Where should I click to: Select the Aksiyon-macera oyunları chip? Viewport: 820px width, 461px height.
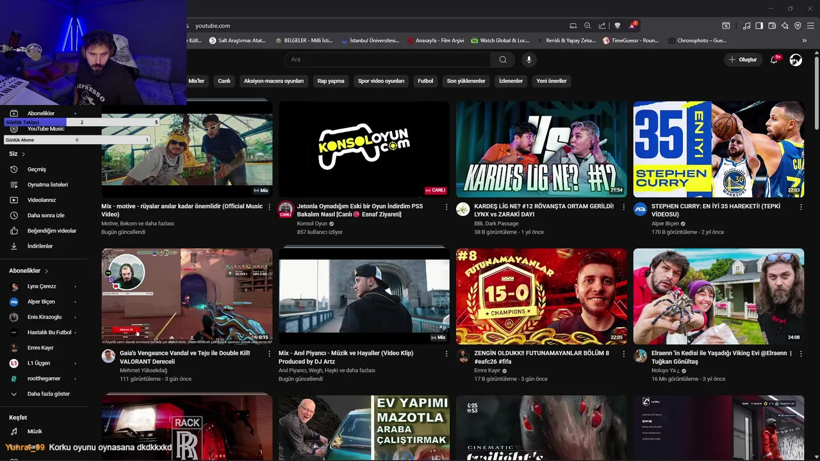pos(274,81)
